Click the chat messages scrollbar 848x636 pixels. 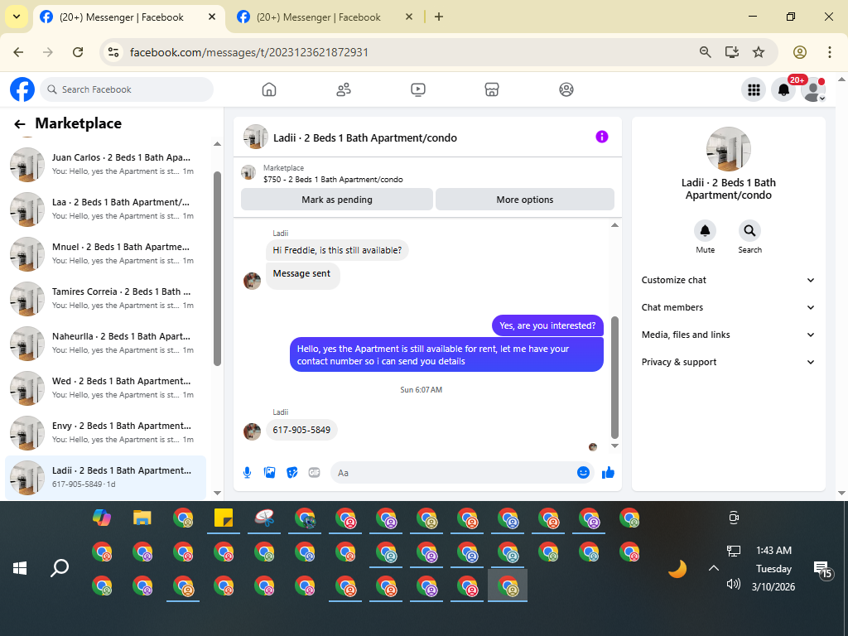(614, 378)
